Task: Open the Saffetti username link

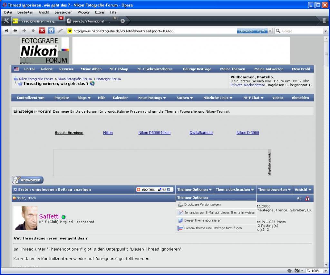Action: 49,216
